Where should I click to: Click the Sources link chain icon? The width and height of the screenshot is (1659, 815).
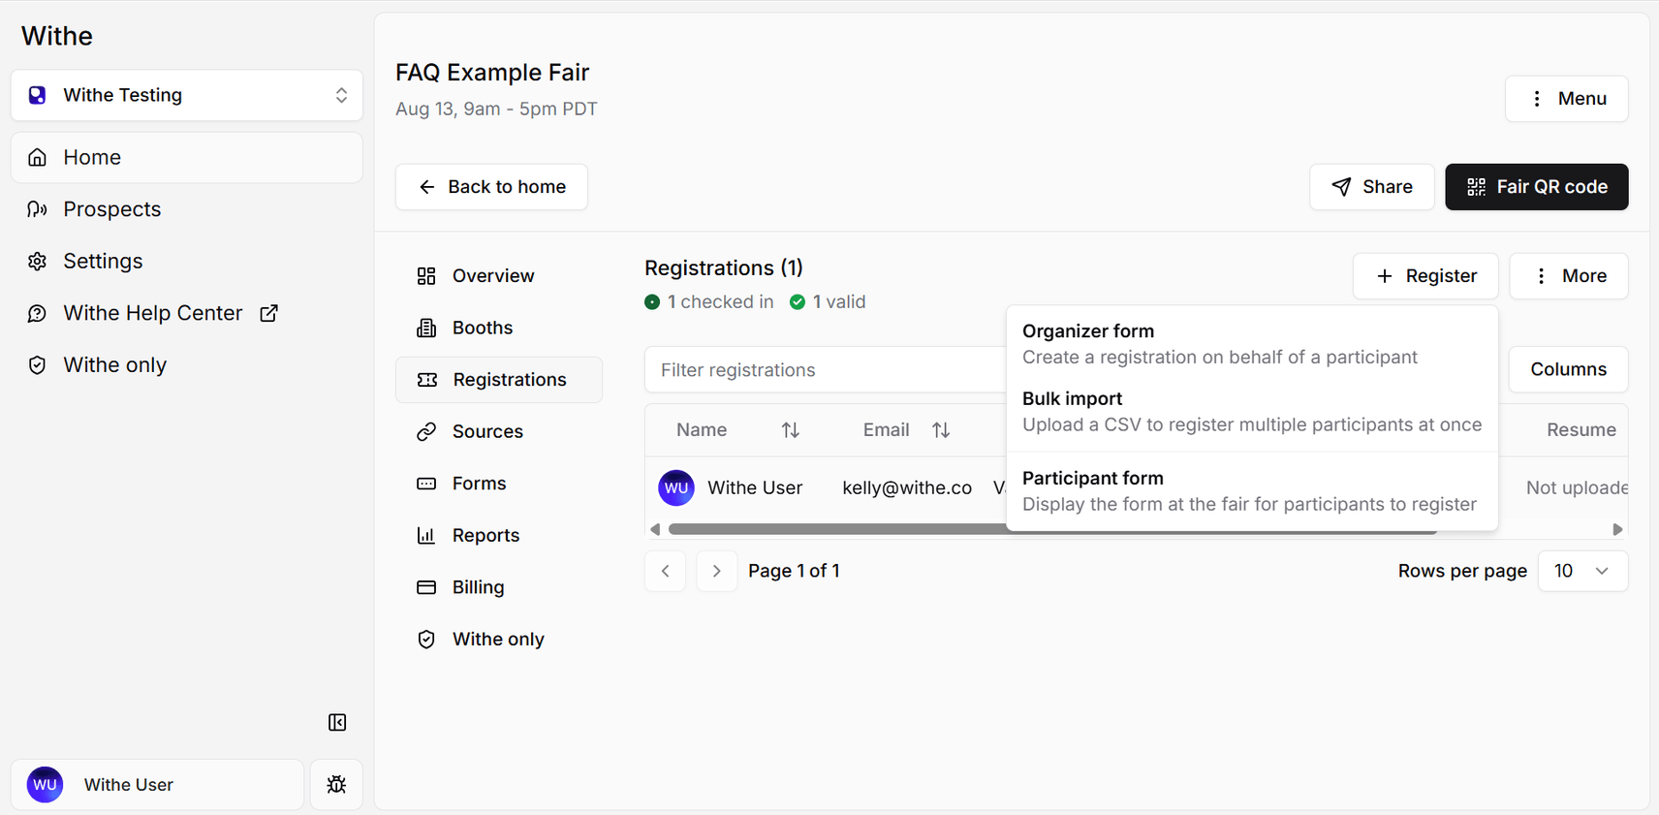tap(426, 432)
